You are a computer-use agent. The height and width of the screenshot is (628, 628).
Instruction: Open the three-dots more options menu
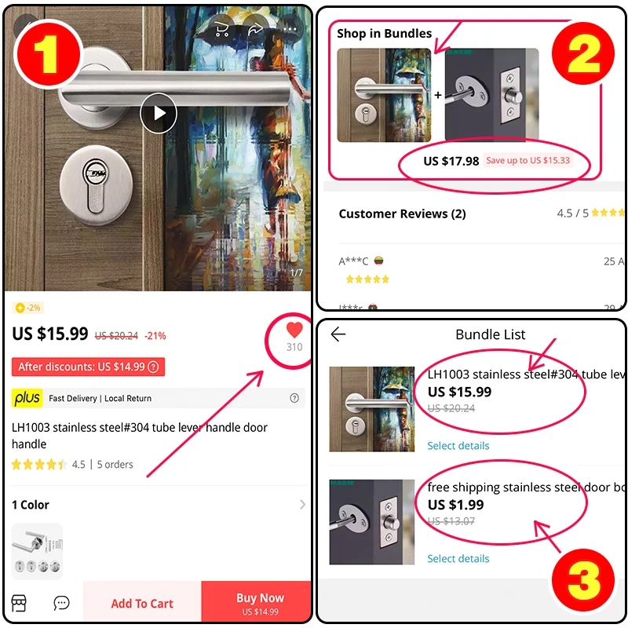coord(289,29)
